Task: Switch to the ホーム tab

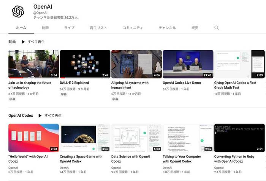Action: click(21, 28)
